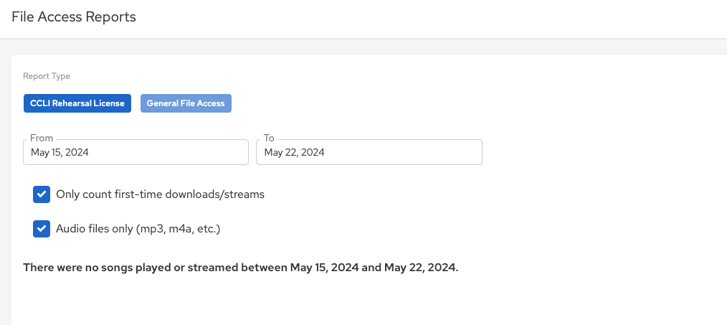Disable the Audio files only checkbox
This screenshot has width=727, height=325.
click(42, 229)
